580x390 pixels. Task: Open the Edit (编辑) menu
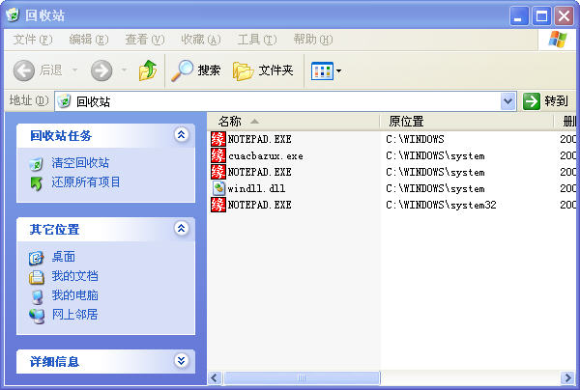89,40
